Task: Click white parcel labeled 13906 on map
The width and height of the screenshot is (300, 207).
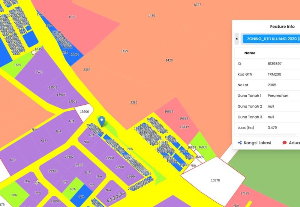Action: (x=84, y=111)
